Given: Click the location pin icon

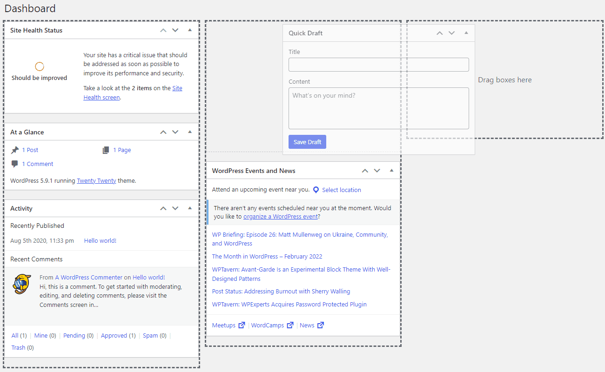Looking at the screenshot, I should pos(316,190).
